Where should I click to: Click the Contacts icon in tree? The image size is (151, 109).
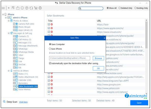(17, 36)
